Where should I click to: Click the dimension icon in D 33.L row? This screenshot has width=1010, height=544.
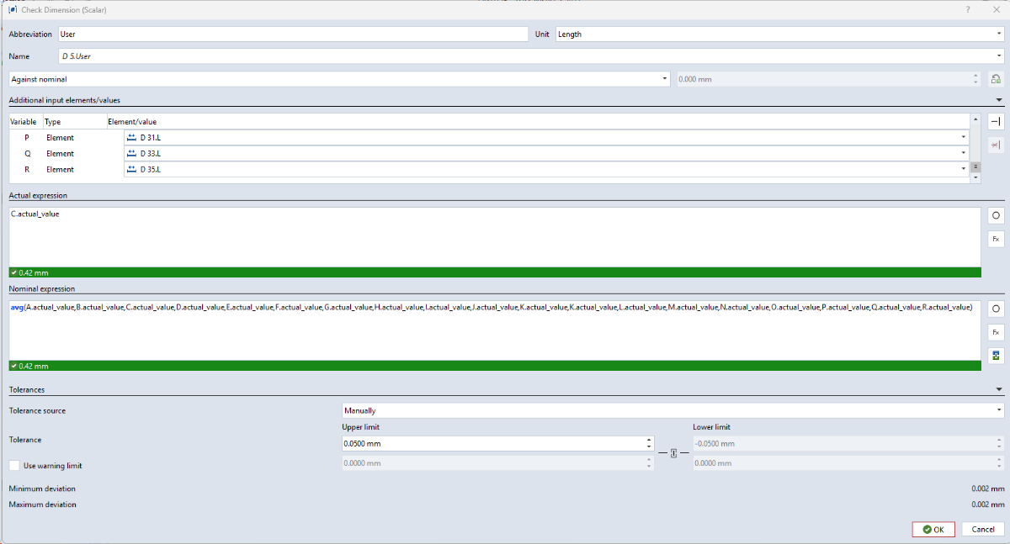pyautogui.click(x=130, y=153)
